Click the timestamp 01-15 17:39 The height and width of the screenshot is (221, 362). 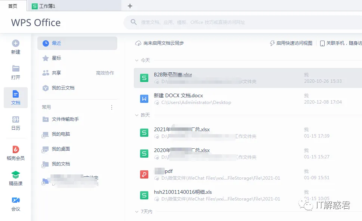point(316,136)
